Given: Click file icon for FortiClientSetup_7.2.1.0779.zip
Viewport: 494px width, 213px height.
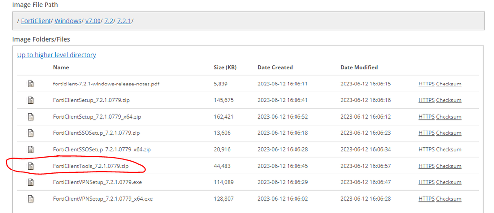Looking at the screenshot, I should click(31, 100).
